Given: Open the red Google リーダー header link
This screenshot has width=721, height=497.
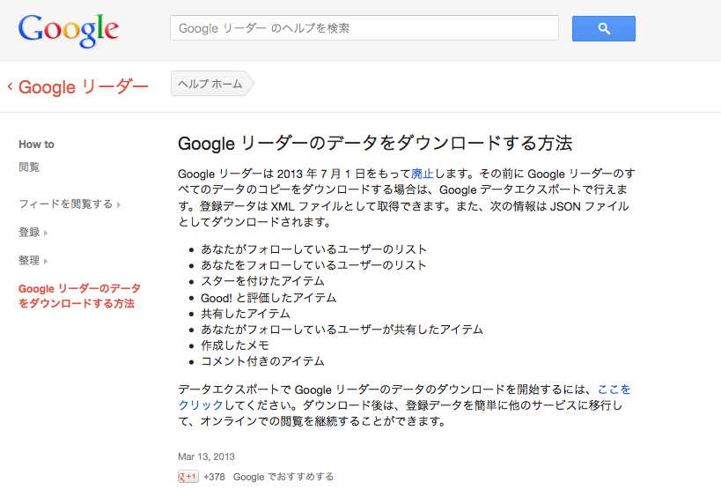Looking at the screenshot, I should tap(84, 86).
